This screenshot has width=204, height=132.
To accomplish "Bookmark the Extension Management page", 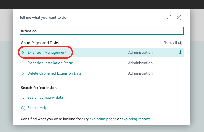I will (179, 52).
